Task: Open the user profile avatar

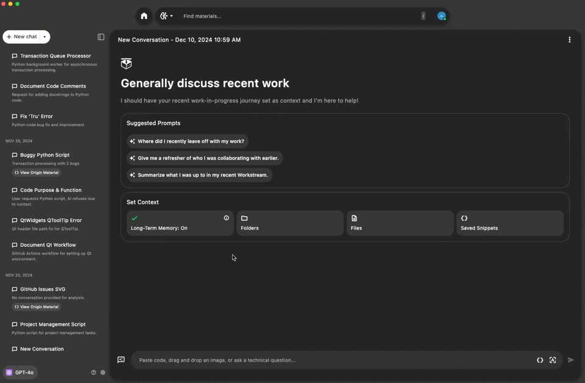Action: click(x=441, y=16)
